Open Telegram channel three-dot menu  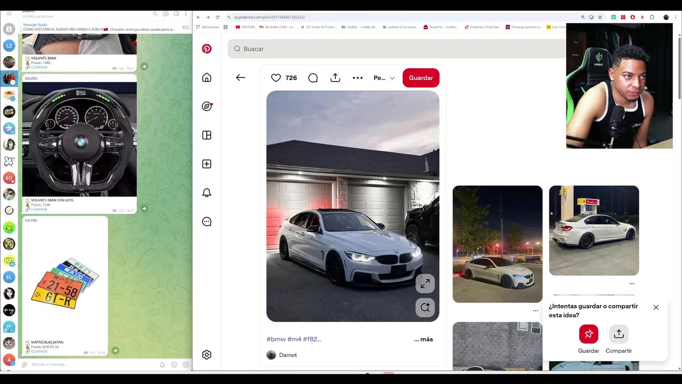[186, 13]
